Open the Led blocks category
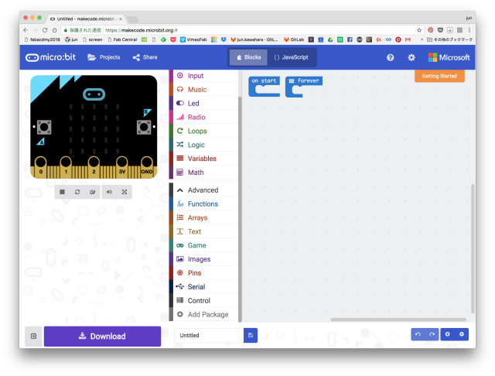495x376 pixels. pos(203,104)
